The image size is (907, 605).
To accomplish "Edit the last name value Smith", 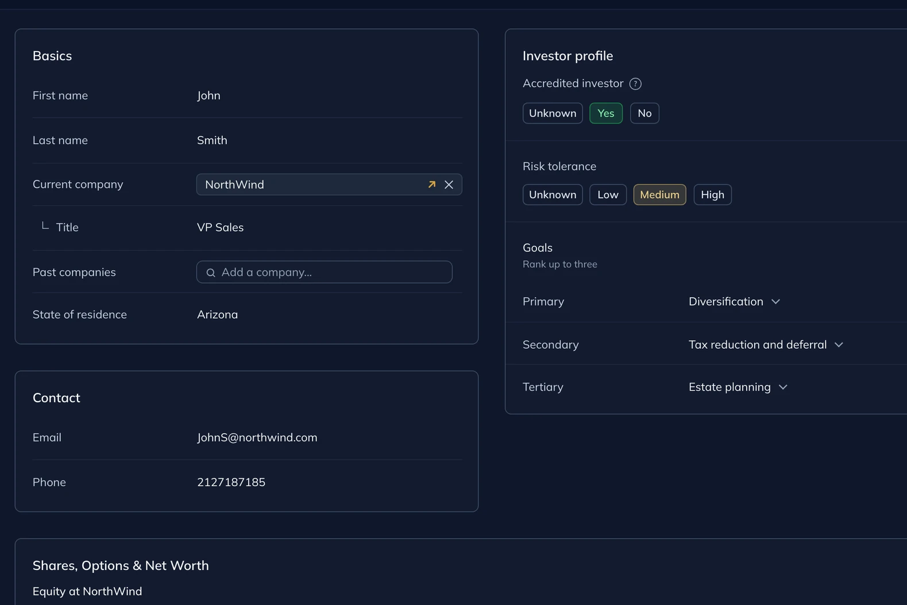I will (x=212, y=140).
